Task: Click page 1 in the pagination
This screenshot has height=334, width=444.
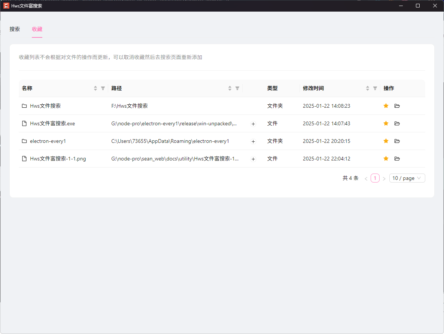Action: pyautogui.click(x=375, y=178)
